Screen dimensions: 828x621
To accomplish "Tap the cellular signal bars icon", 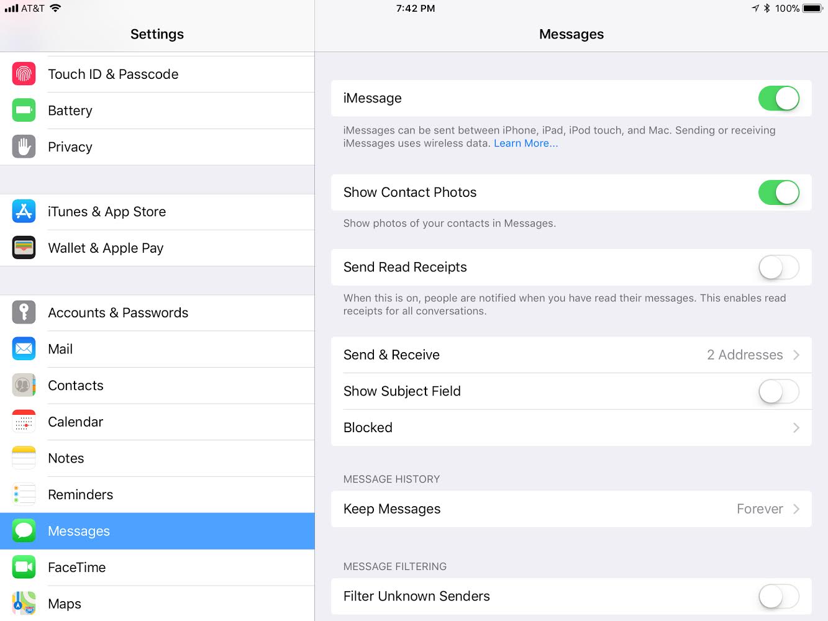I will [x=11, y=8].
